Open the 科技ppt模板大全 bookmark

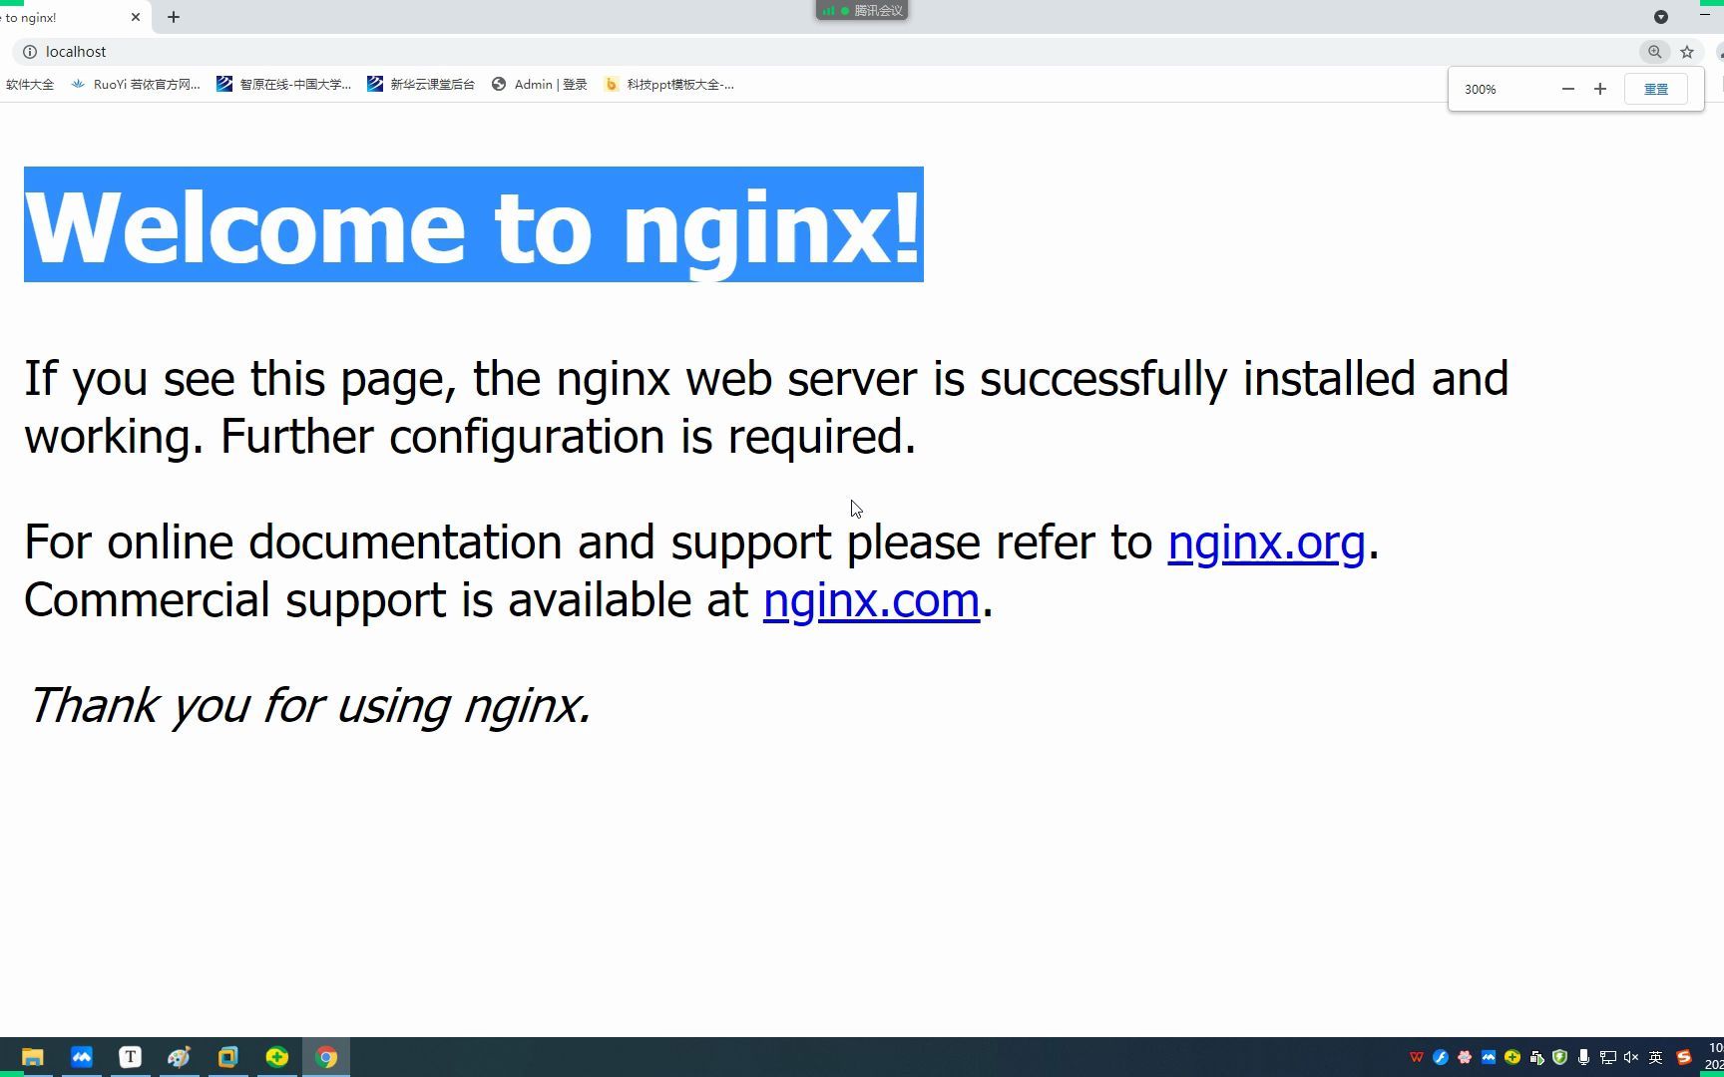click(669, 85)
